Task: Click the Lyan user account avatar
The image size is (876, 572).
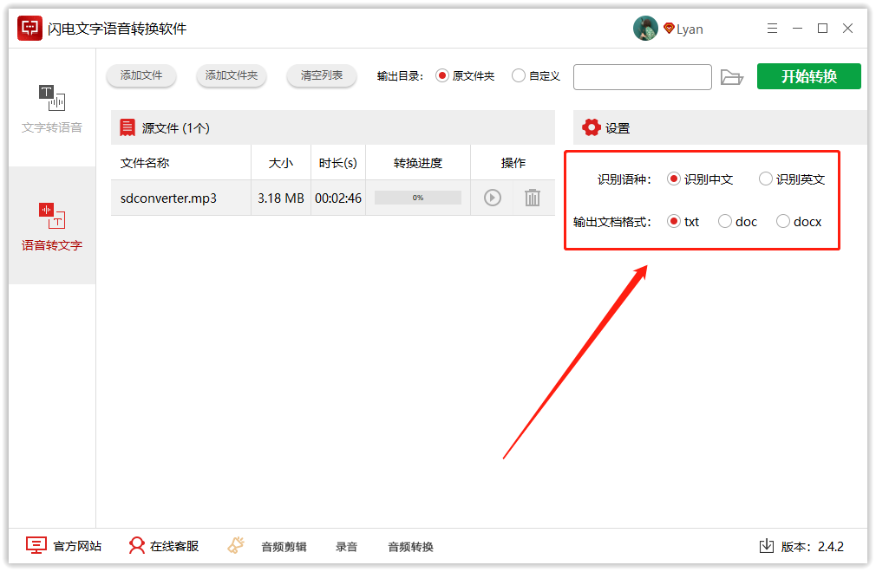Action: click(645, 28)
